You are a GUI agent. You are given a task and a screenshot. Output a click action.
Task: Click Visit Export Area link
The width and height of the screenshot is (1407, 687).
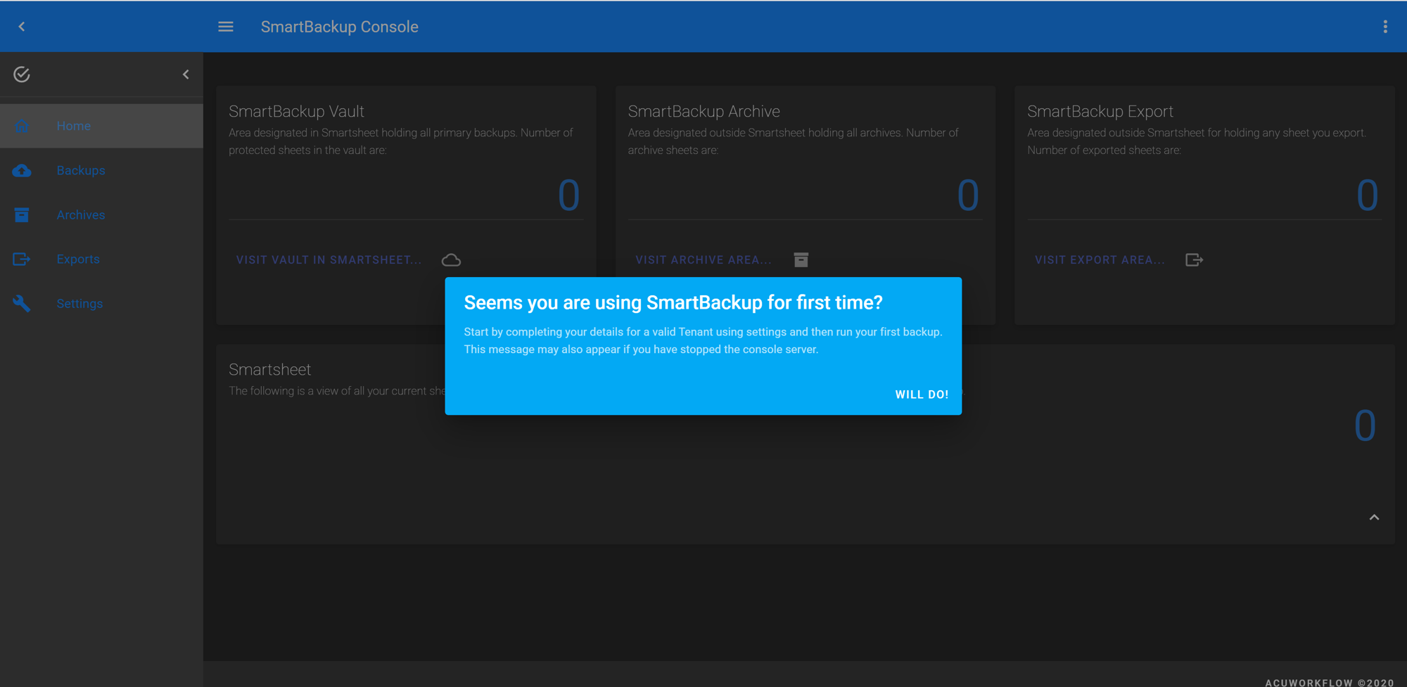1100,260
